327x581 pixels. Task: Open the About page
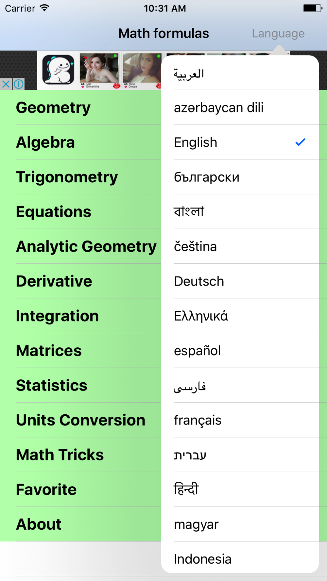80,524
